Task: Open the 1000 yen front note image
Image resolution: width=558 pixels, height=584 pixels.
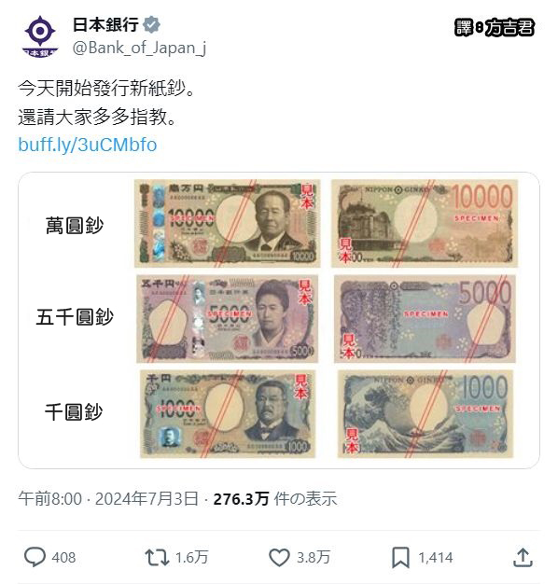Action: (228, 414)
